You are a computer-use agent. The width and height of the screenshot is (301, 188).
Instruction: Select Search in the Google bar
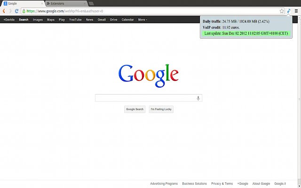pyautogui.click(x=24, y=20)
